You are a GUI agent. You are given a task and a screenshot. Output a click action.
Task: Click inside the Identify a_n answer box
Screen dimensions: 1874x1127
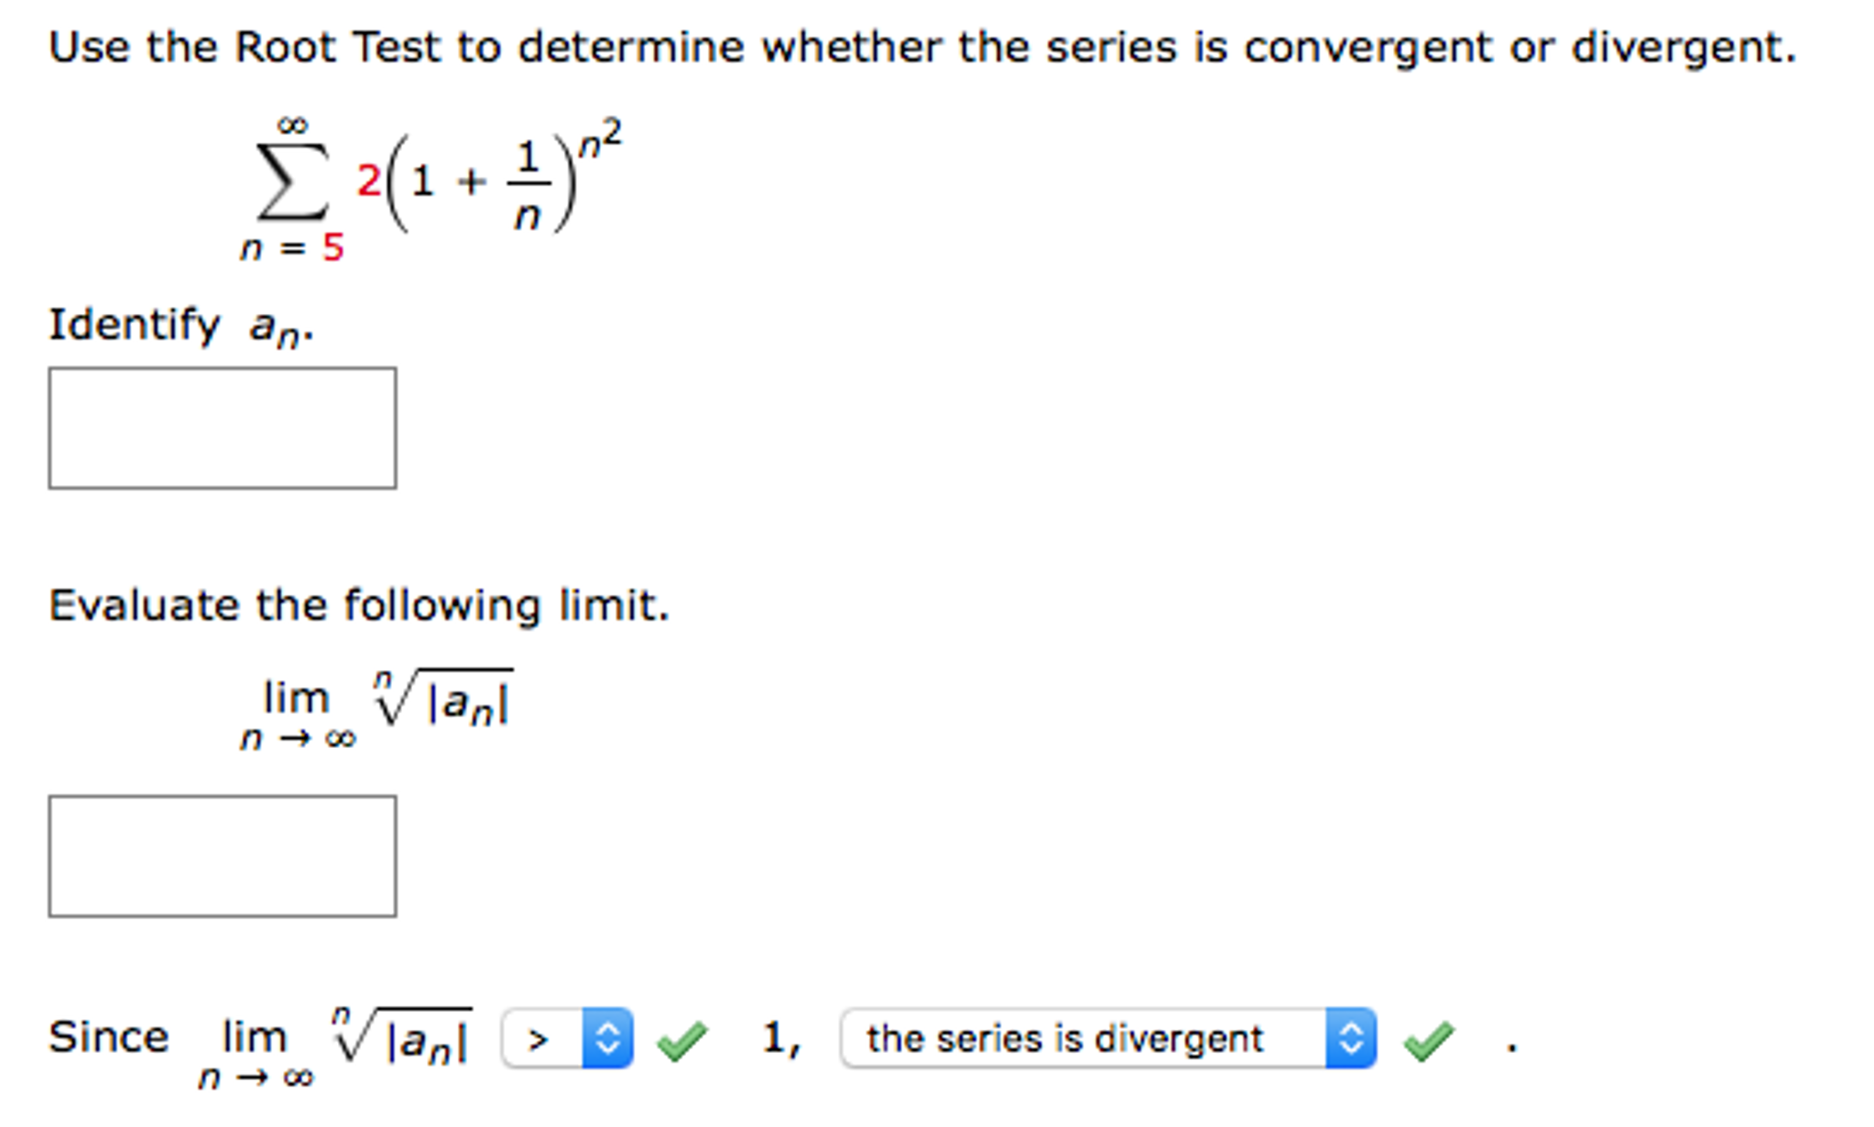[x=223, y=427]
